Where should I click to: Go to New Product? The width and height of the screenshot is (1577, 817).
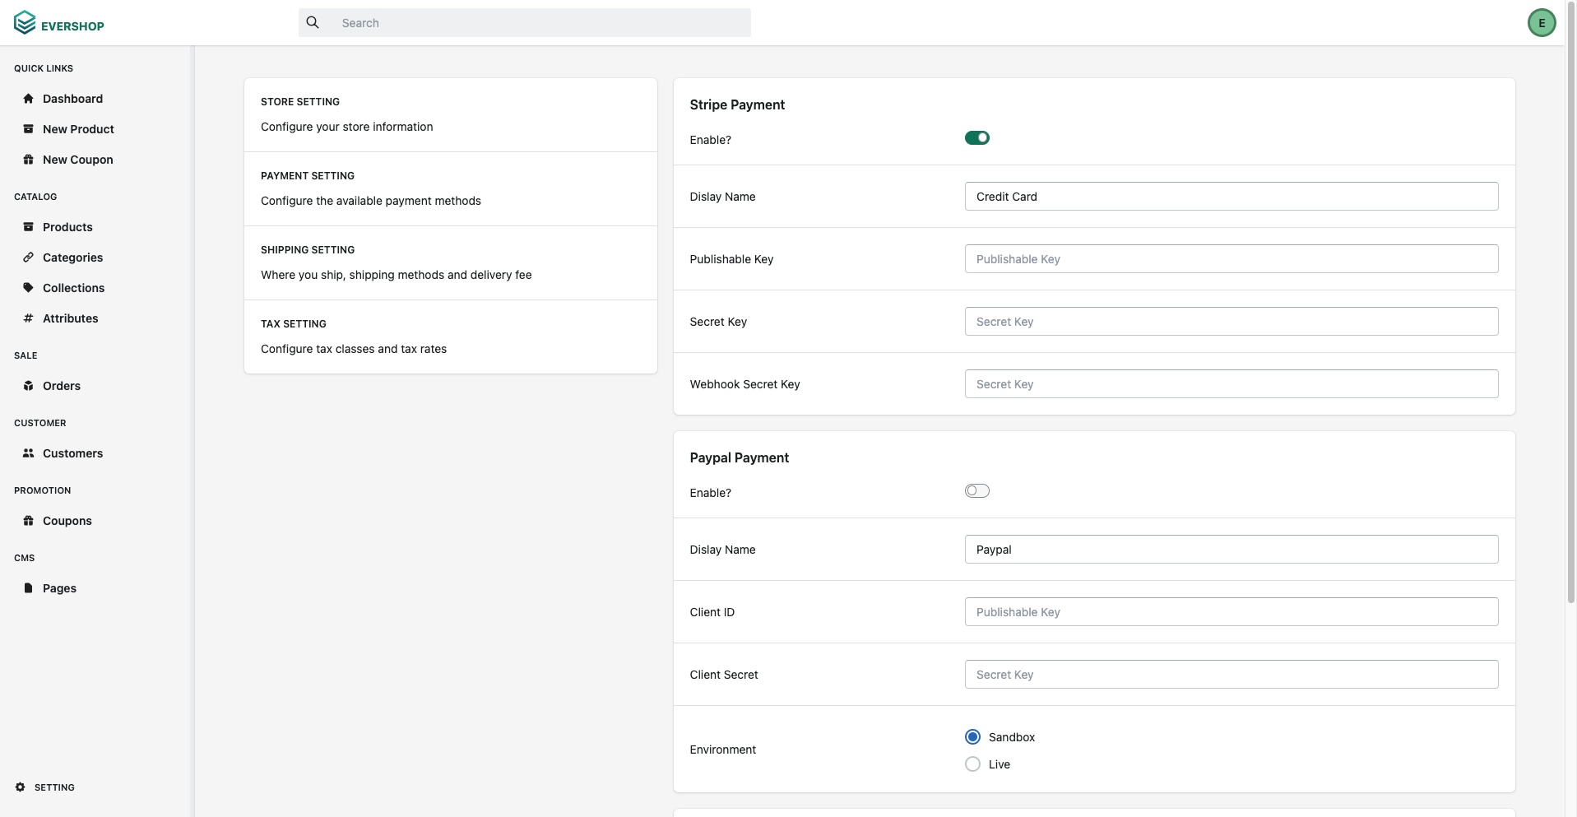coord(78,129)
